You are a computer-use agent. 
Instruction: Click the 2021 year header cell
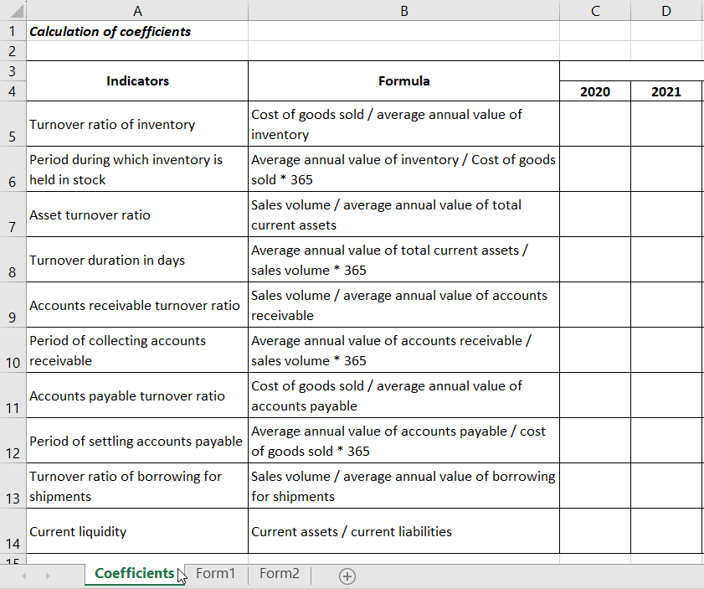pyautogui.click(x=665, y=90)
